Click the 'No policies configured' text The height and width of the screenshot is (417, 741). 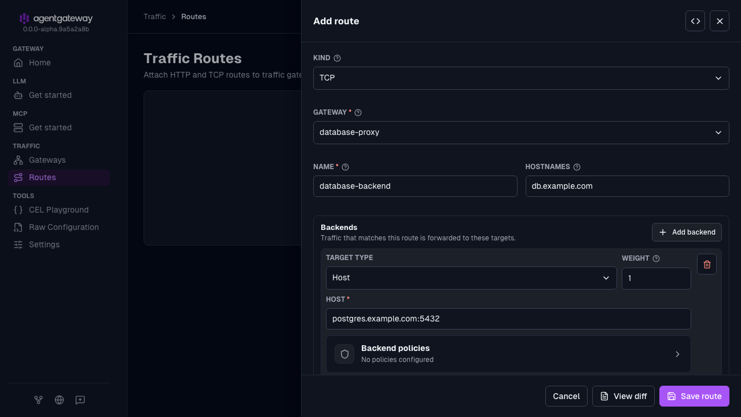397,360
